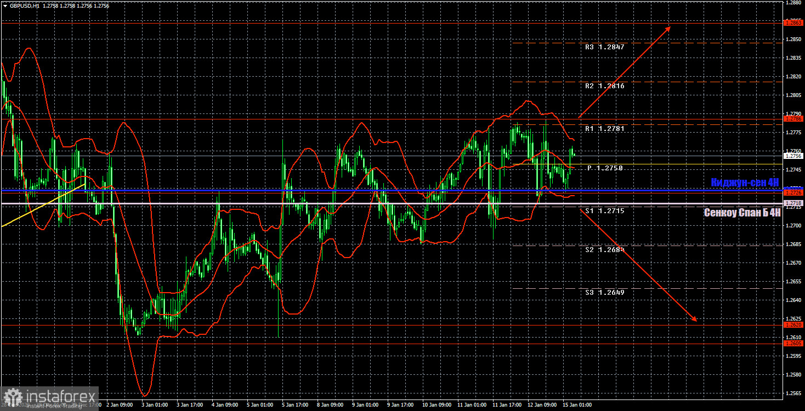Click the 4 Jan 09:00 time label

click(x=224, y=405)
